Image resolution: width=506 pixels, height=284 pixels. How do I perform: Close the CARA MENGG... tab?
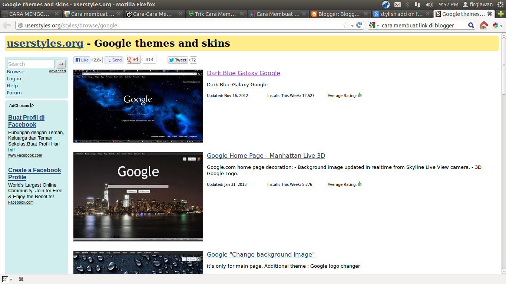[57, 14]
